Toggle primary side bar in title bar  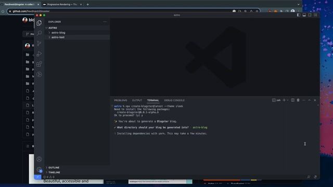[299, 15]
